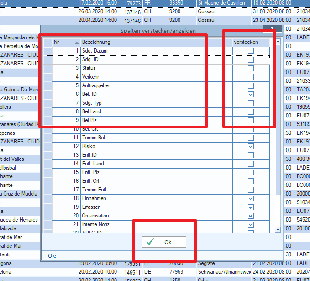Check the verstecken box for Entl. Land
Image resolution: width=310 pixels, height=281 pixels.
[x=251, y=164]
